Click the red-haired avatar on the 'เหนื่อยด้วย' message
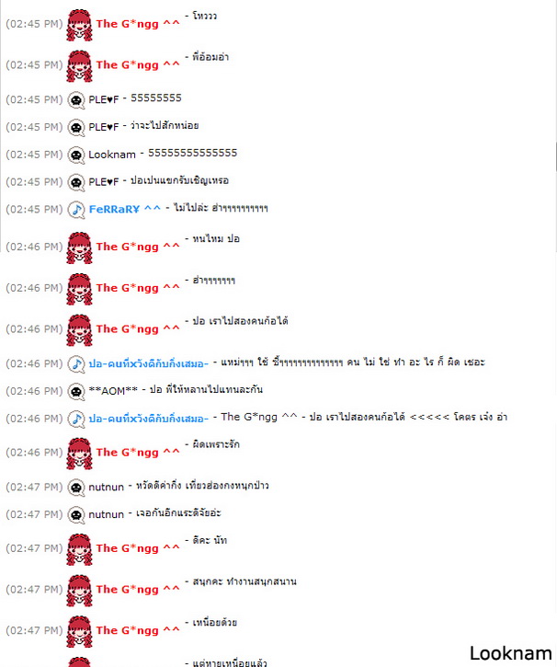557x667 pixels. click(79, 631)
